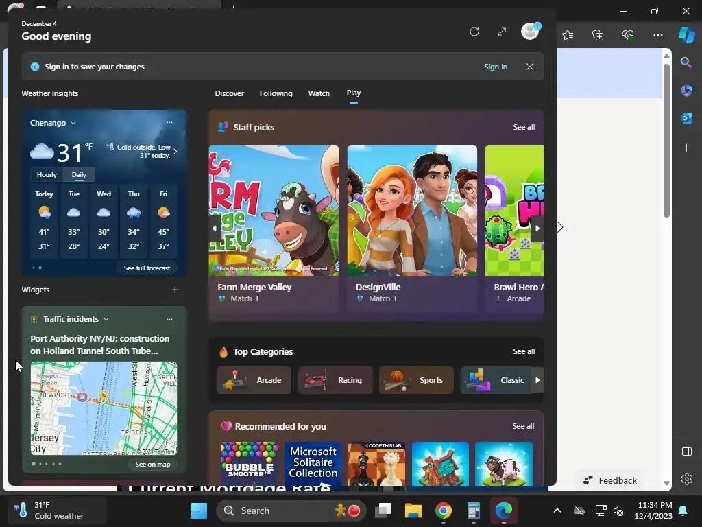Show previous Staff picks games
Viewport: 702px width, 527px height.
coord(215,228)
